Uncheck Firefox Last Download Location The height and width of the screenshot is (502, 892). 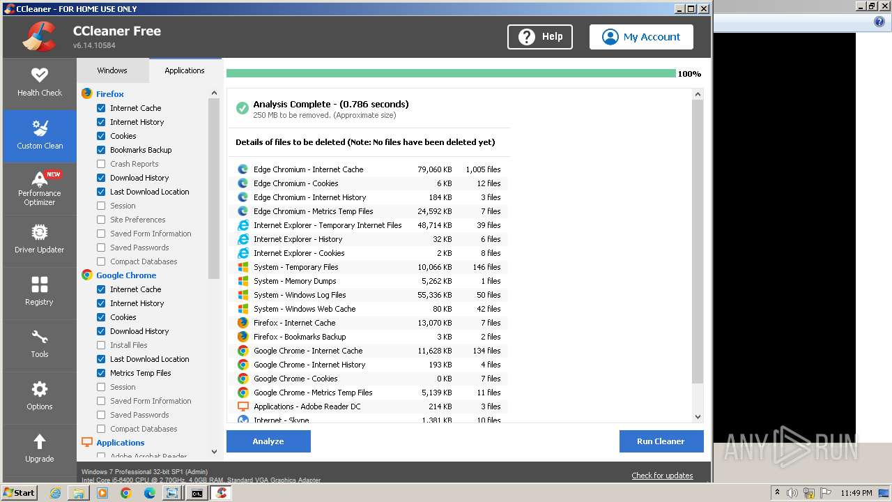101,192
